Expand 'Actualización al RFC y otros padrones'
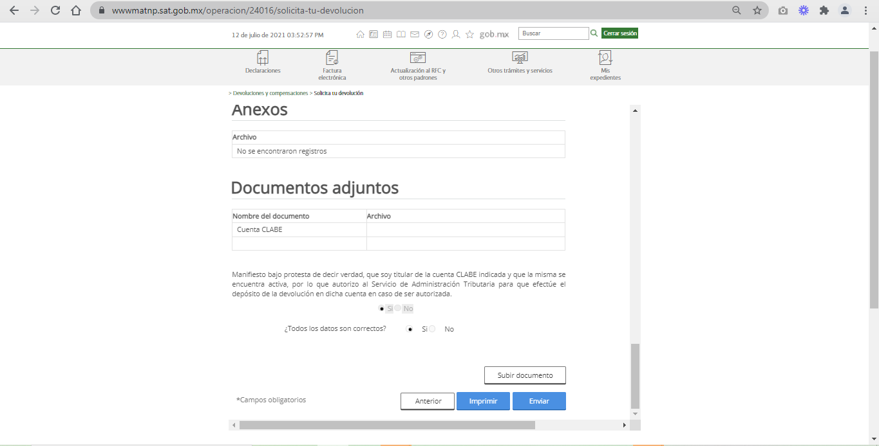879x446 pixels. [x=418, y=66]
